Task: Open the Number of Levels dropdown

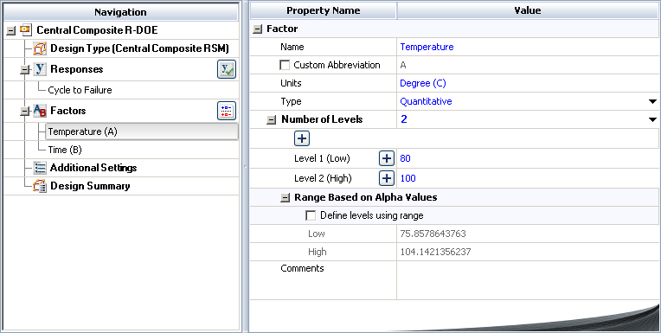Action: point(652,119)
